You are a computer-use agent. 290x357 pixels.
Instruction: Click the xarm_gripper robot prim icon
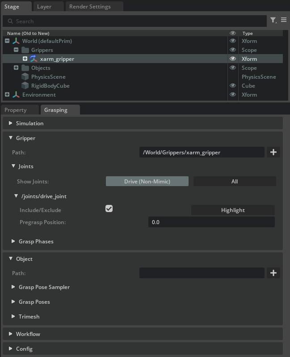(34, 59)
